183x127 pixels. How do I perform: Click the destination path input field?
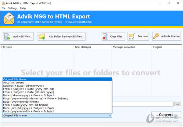(143, 104)
